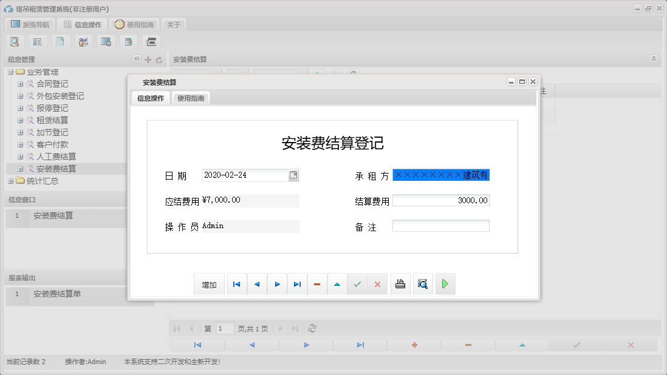This screenshot has height=375, width=667.
Task: Delete record using the red minus button
Action: click(317, 283)
